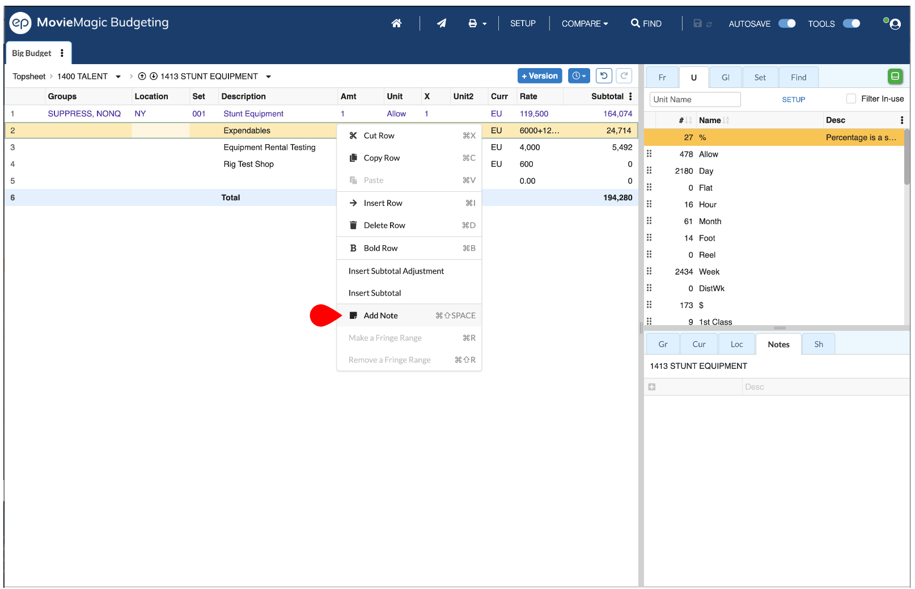Click the drag handle of Hour unit
This screenshot has width=915, height=589.
pos(649,204)
